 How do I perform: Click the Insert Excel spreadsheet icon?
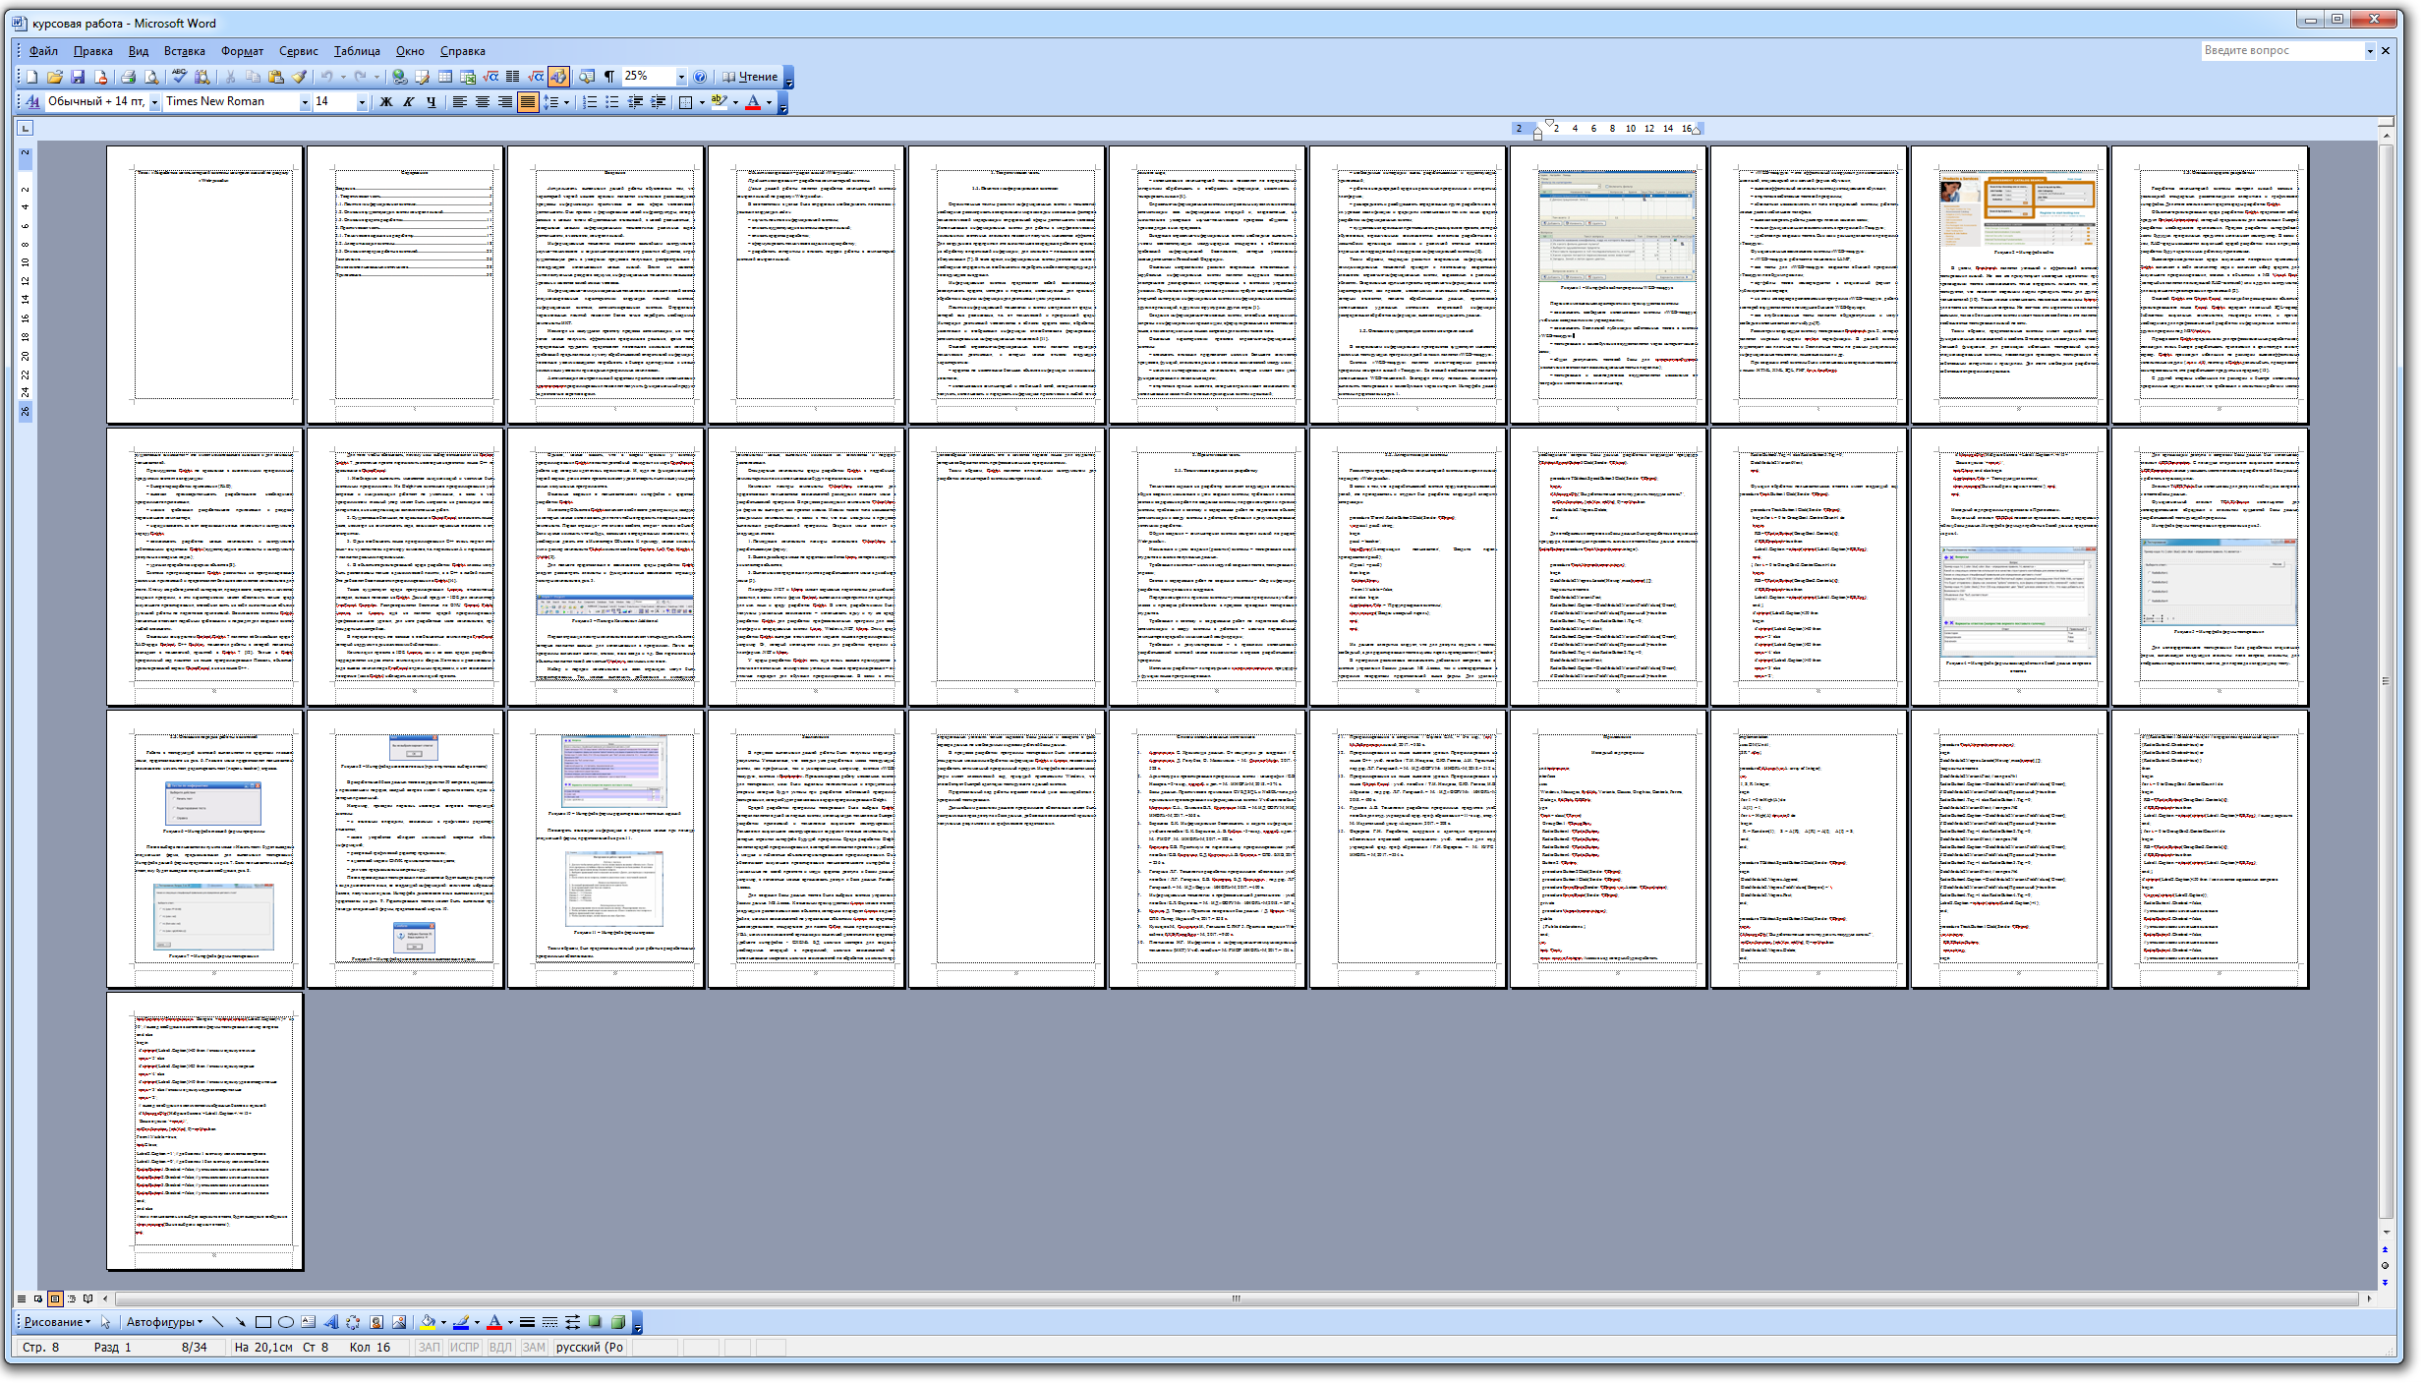coord(468,77)
